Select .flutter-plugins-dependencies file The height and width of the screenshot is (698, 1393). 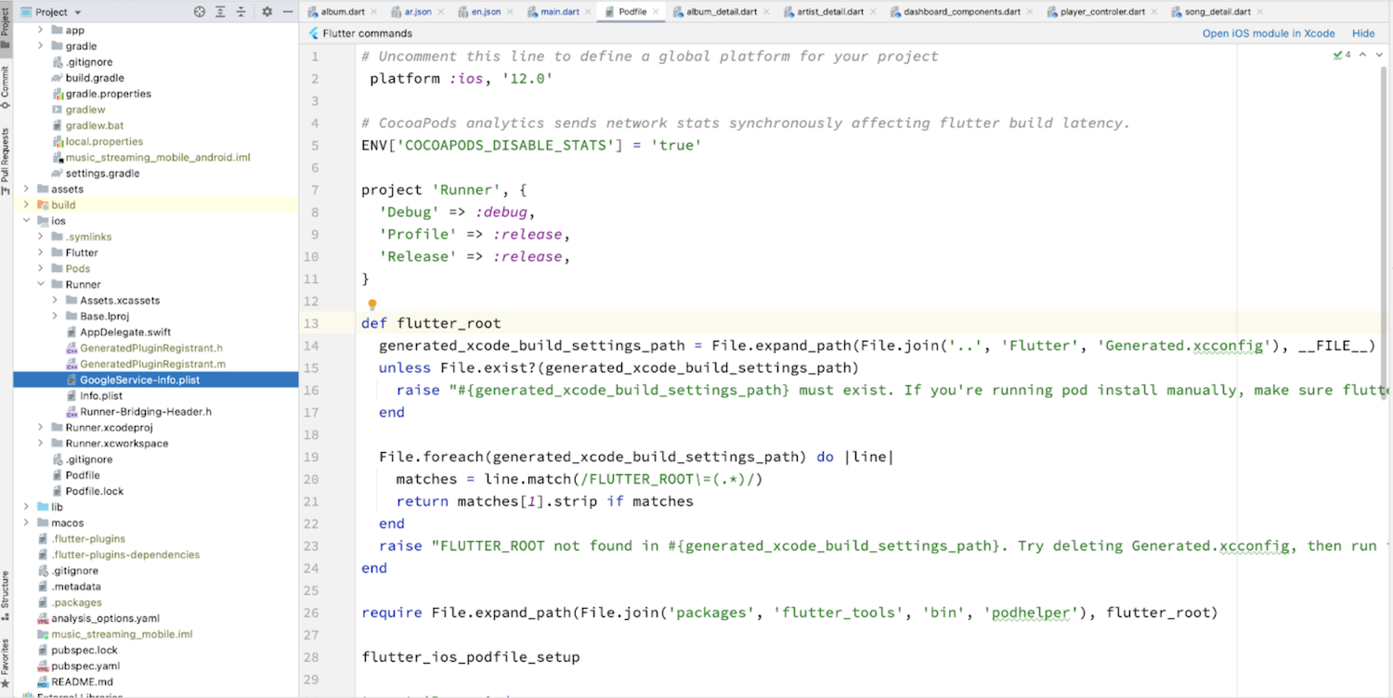[x=125, y=554]
